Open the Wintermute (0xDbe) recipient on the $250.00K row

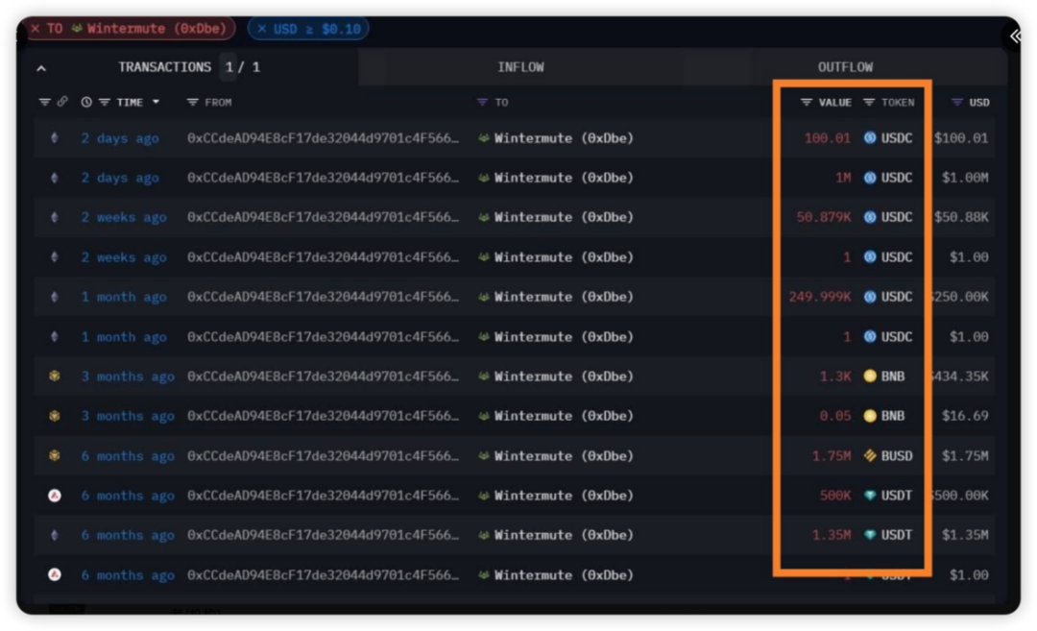tap(564, 297)
